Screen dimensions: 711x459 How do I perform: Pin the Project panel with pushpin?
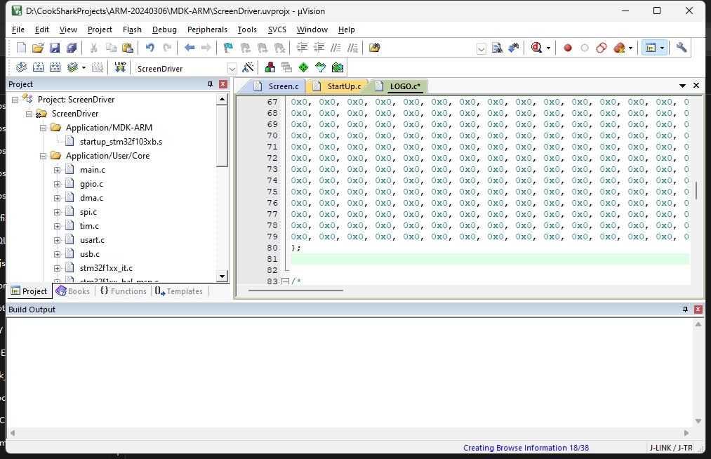[210, 84]
